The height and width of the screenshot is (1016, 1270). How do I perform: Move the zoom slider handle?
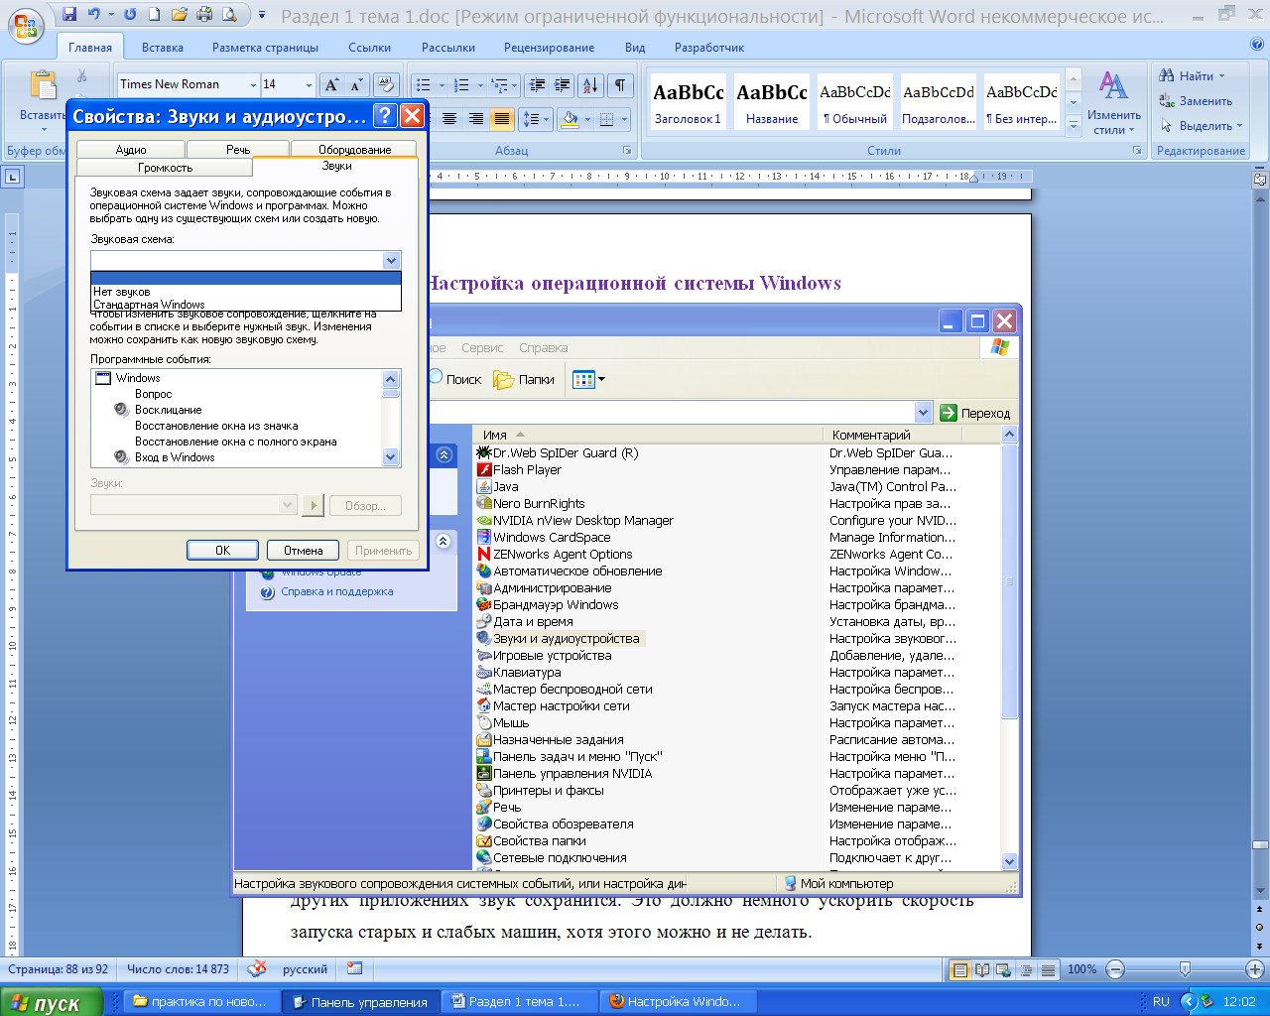(x=1185, y=969)
